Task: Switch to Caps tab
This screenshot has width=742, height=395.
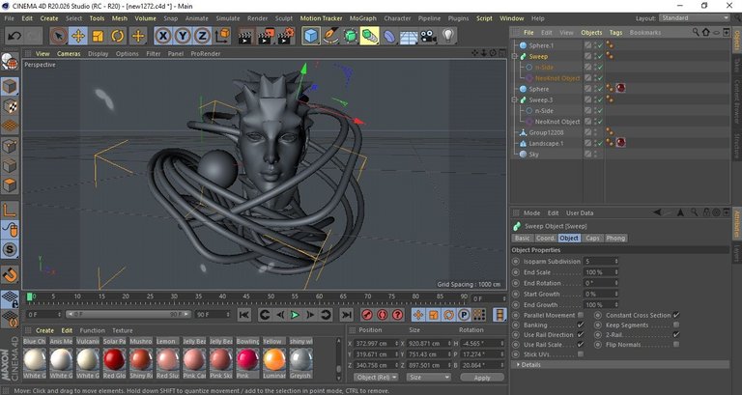Action: tap(592, 238)
